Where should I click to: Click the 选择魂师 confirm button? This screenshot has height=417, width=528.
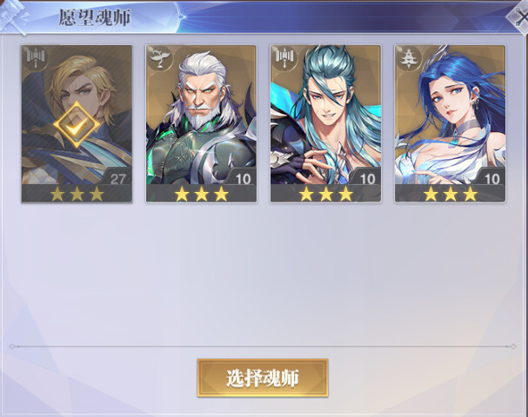(263, 378)
